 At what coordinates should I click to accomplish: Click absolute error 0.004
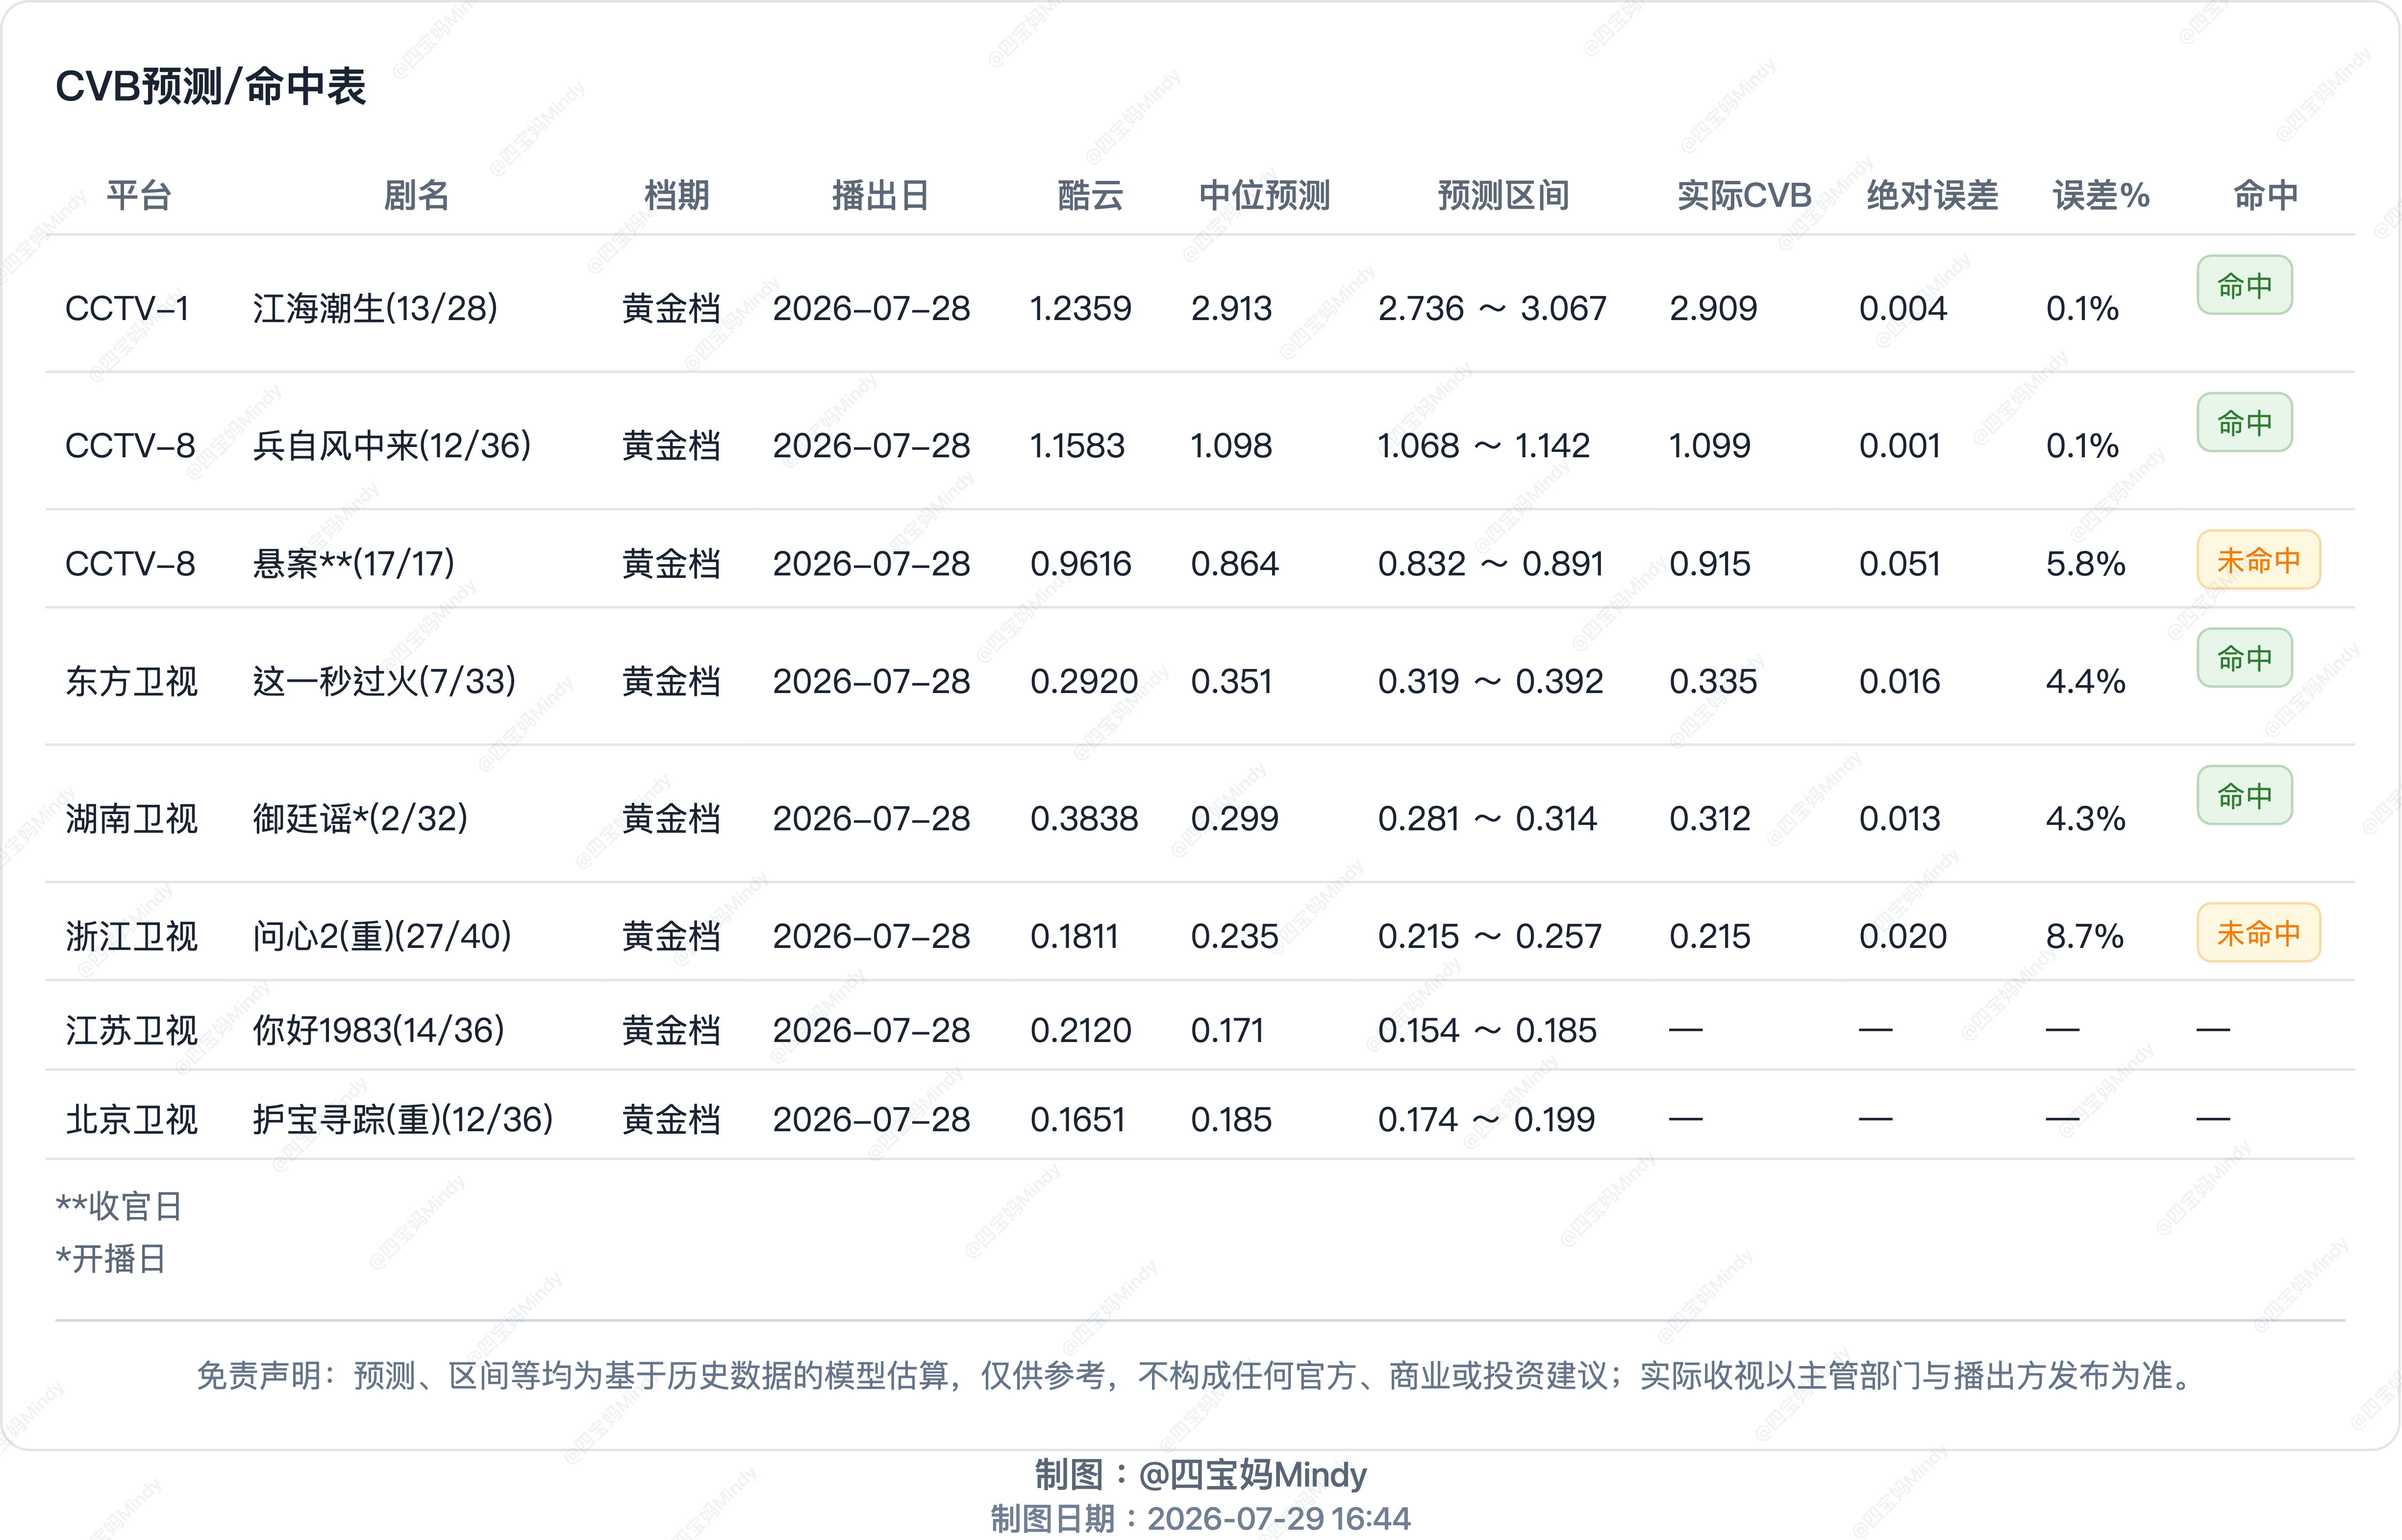(1903, 308)
